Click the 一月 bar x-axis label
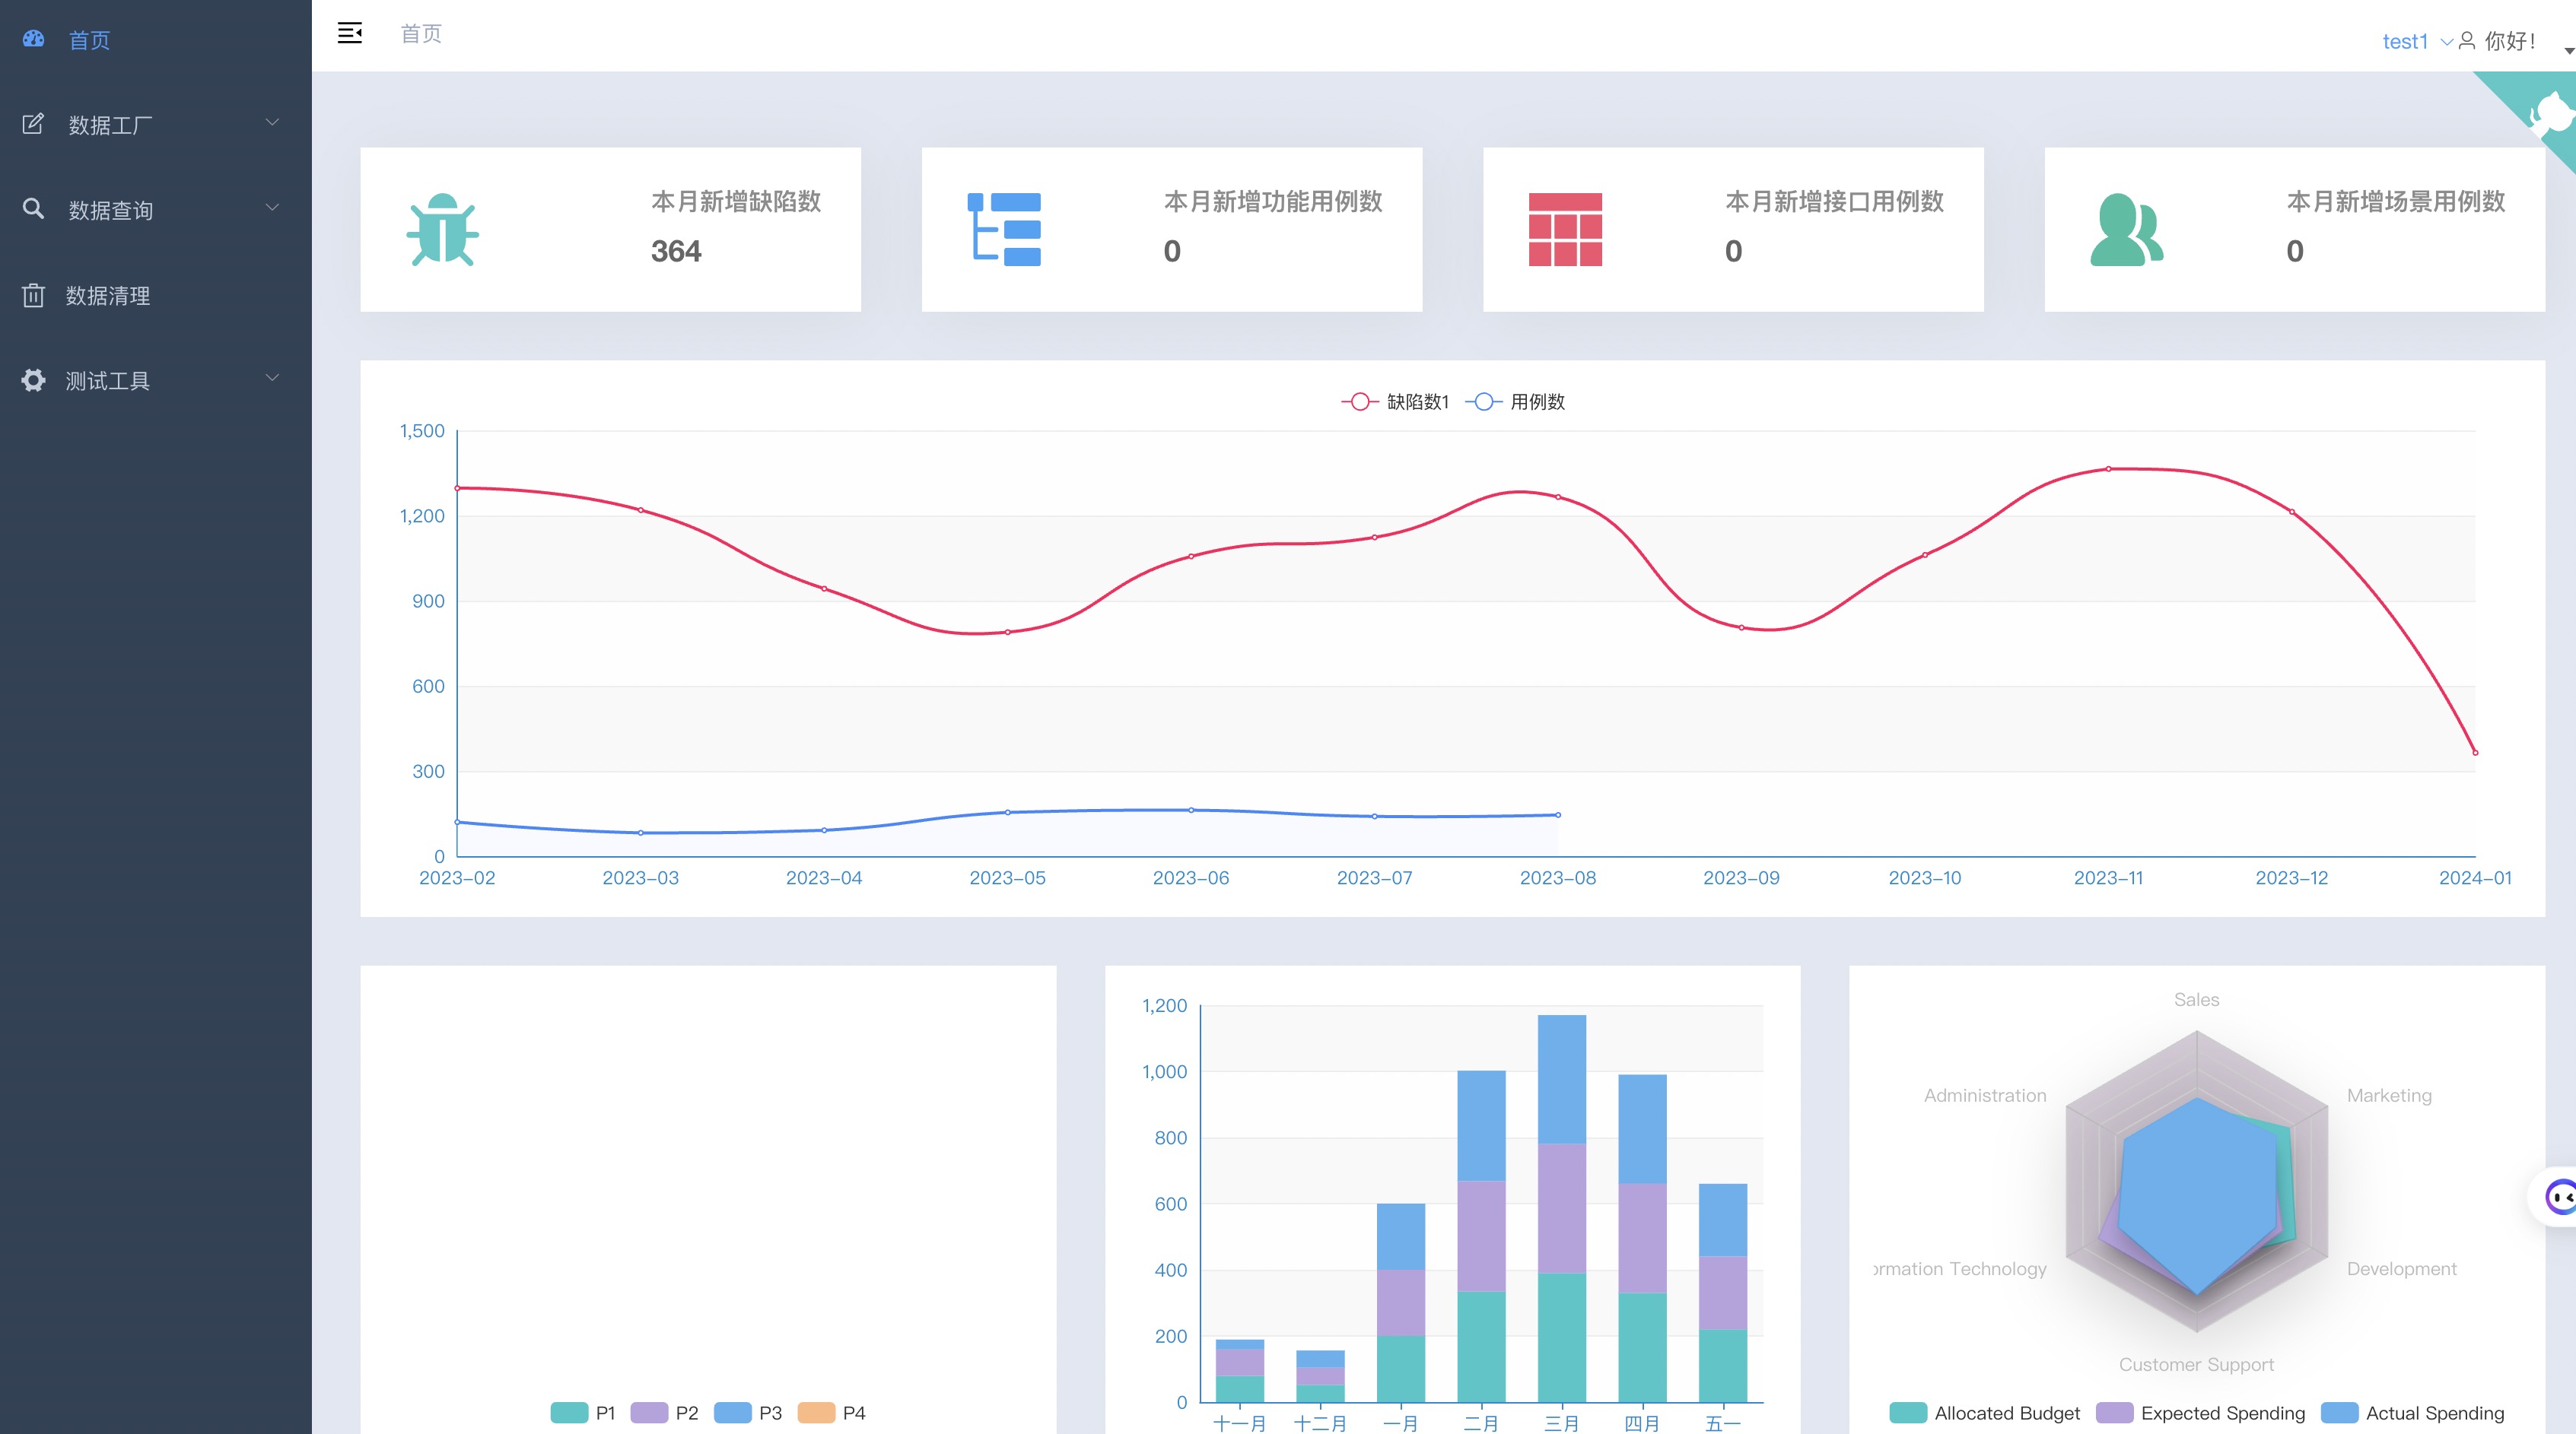 coord(1401,1424)
